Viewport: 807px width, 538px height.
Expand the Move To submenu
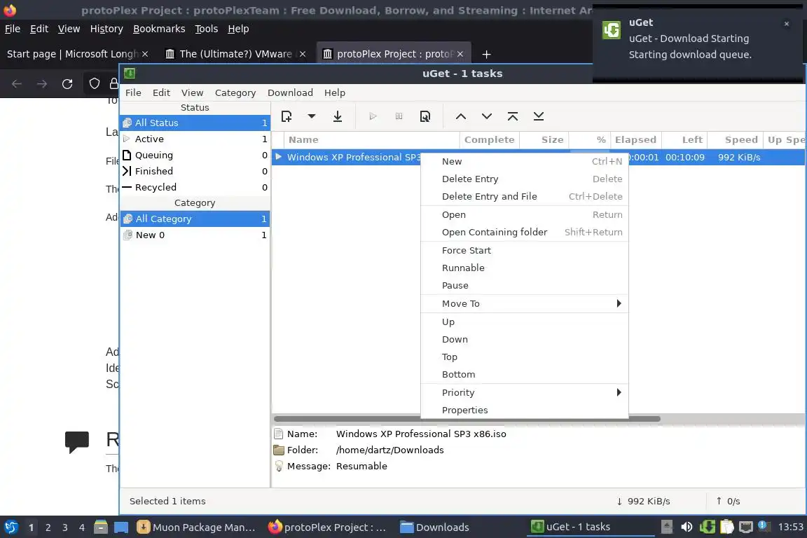[x=525, y=304]
